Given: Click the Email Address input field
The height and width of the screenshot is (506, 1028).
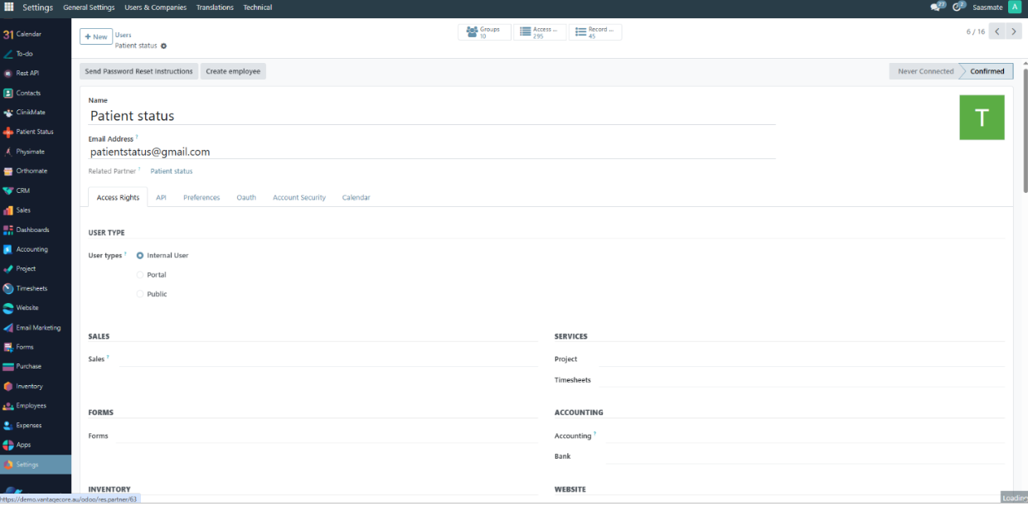Looking at the screenshot, I should click(x=431, y=152).
